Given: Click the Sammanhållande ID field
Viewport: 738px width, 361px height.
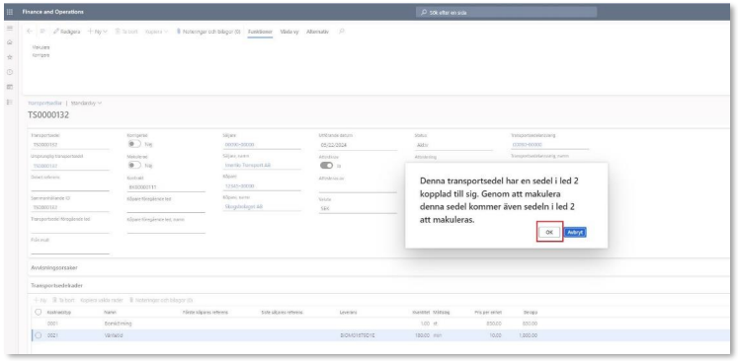Looking at the screenshot, I should click(70, 207).
